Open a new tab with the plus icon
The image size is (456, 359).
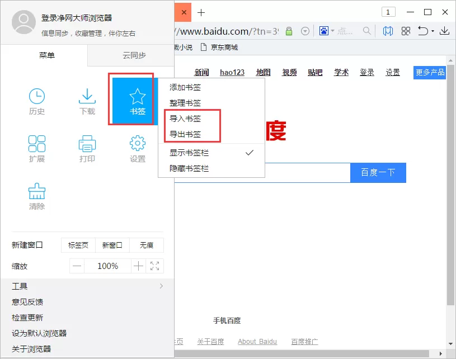201,12
